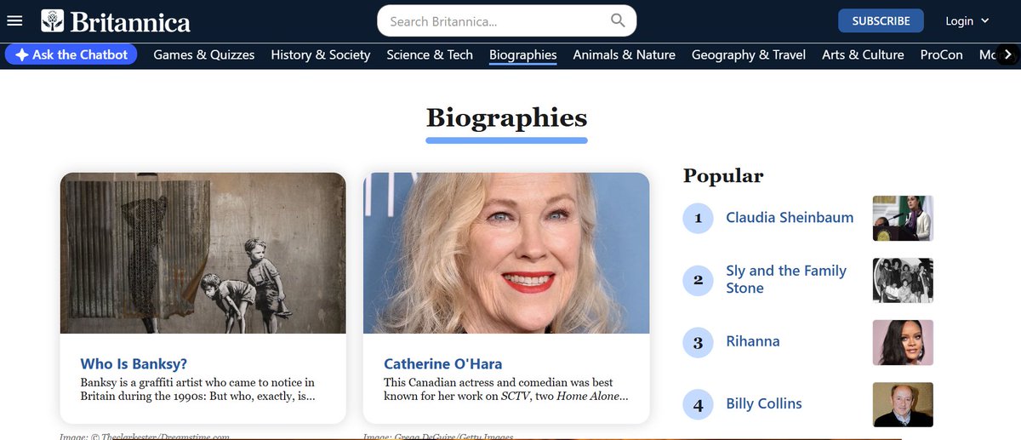Click the Rihanna thumbnail photo

click(x=903, y=342)
